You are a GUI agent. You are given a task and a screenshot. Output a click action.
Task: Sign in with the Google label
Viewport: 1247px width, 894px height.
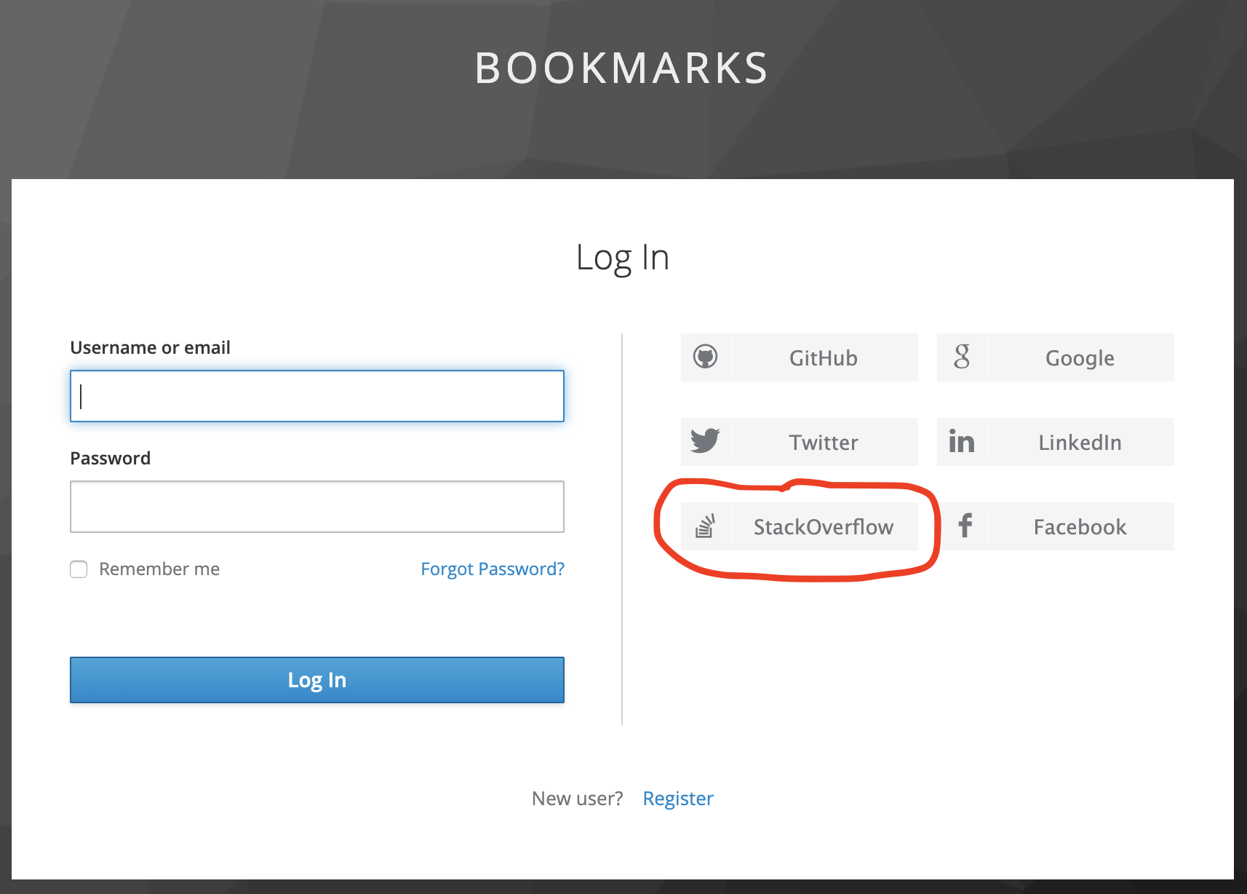click(x=1080, y=358)
